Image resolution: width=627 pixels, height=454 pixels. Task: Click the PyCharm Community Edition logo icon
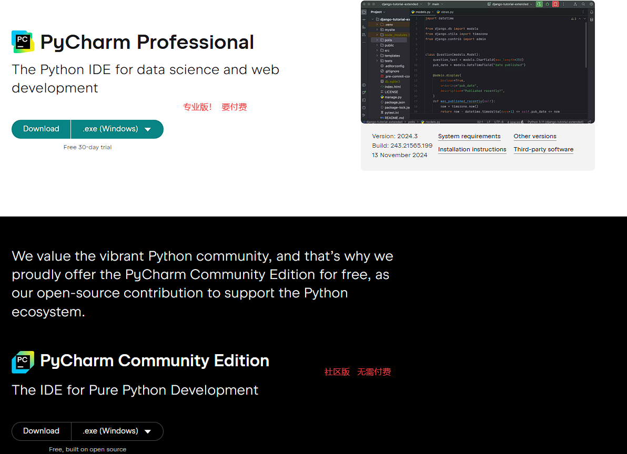pos(23,362)
